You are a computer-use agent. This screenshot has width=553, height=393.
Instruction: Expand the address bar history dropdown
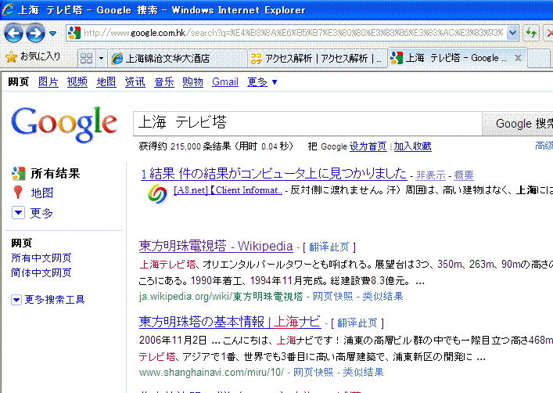click(x=512, y=33)
